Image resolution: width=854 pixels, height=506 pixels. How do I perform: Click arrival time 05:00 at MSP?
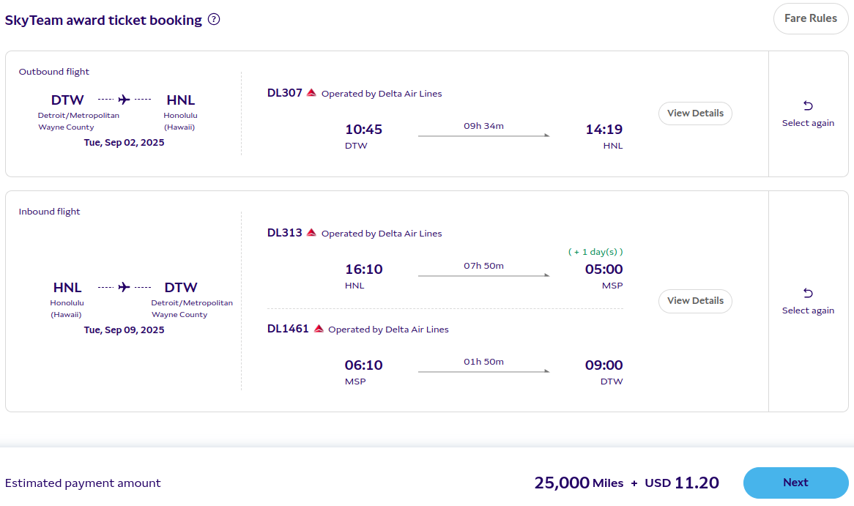pos(604,269)
